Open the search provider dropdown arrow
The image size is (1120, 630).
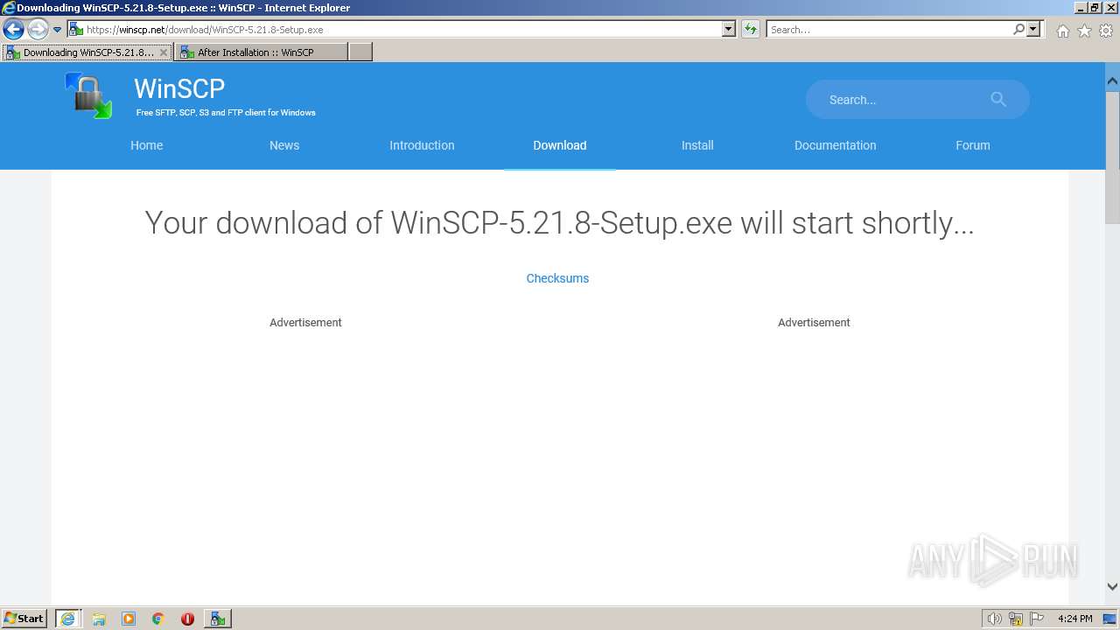click(x=1034, y=29)
